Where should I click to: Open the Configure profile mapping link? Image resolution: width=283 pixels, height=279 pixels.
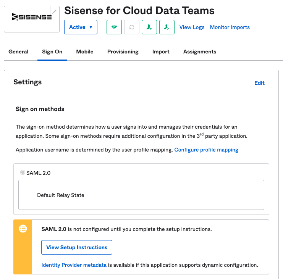(x=206, y=150)
